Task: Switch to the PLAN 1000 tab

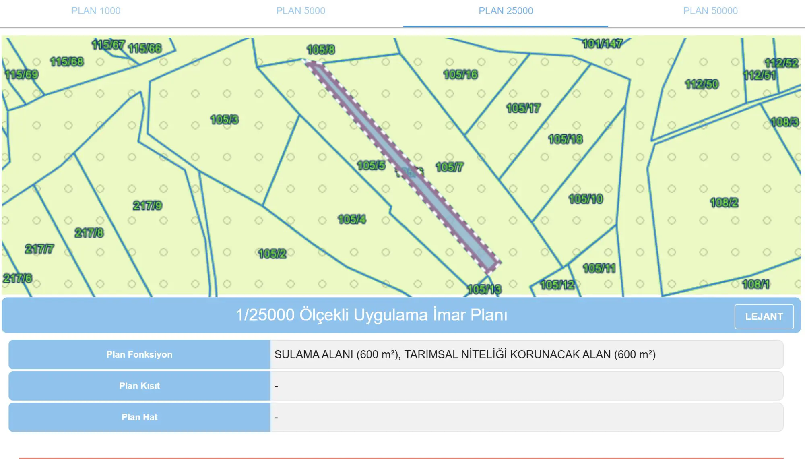Action: tap(96, 11)
